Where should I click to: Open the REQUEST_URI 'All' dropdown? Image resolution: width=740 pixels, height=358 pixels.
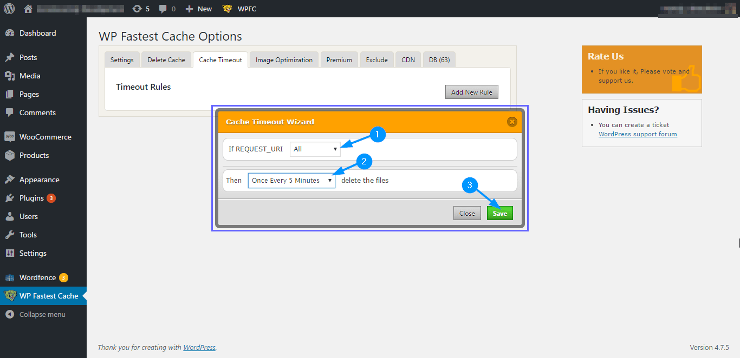[315, 149]
